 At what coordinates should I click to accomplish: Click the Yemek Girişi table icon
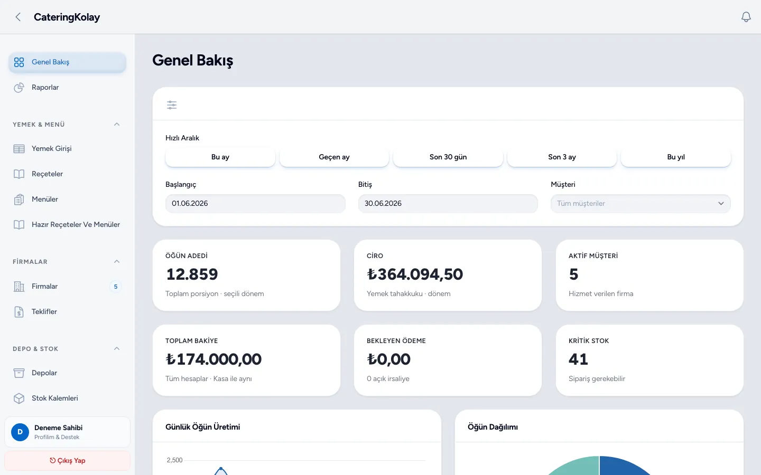coord(19,149)
